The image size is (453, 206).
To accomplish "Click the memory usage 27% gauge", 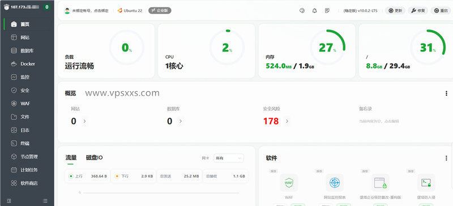I will pyautogui.click(x=328, y=48).
